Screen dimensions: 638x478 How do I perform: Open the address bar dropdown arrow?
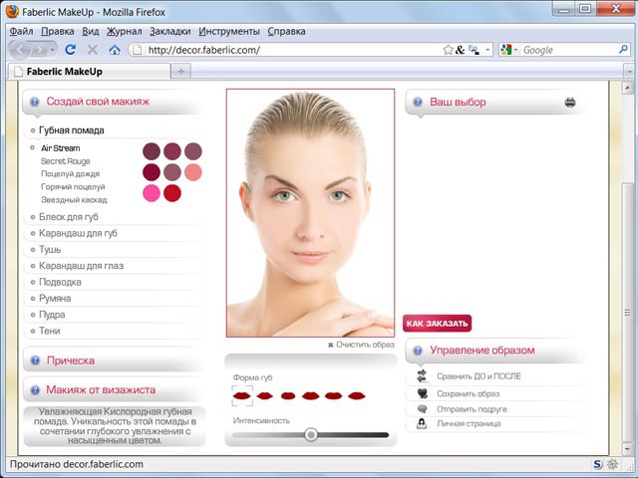point(487,50)
